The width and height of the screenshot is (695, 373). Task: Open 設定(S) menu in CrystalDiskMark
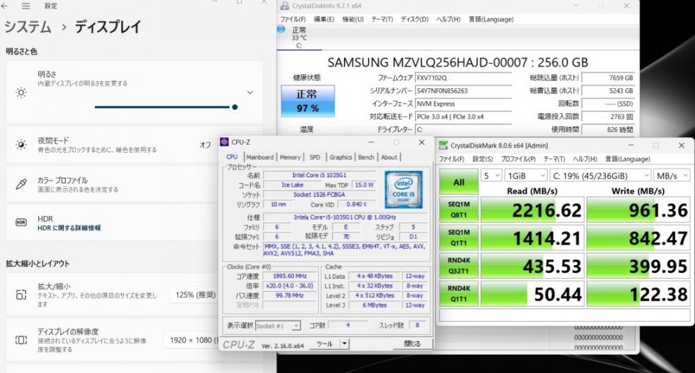coord(482,159)
